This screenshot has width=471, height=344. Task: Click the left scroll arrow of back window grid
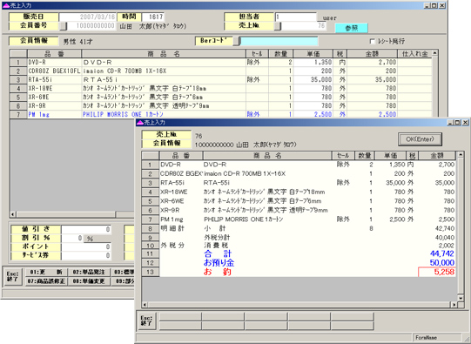[13, 214]
